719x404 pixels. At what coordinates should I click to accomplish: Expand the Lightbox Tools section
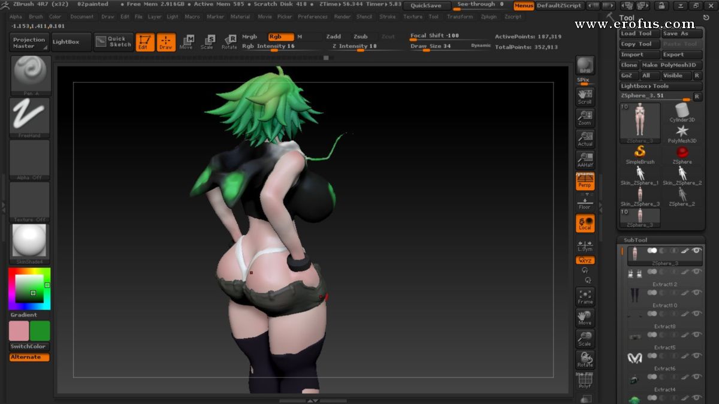pos(644,86)
